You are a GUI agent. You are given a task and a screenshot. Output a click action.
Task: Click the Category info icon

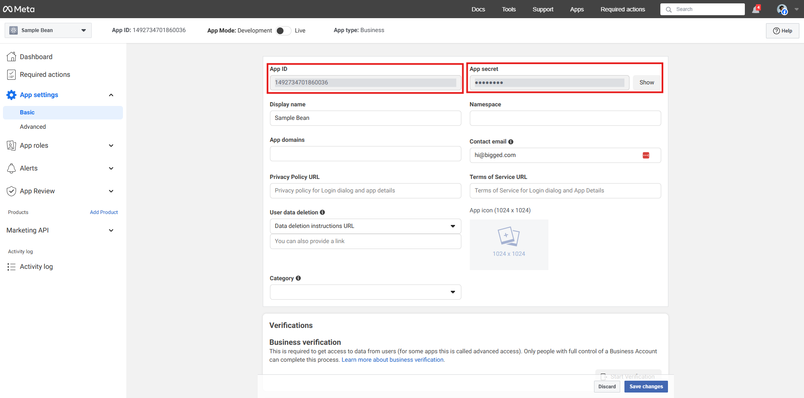[298, 278]
